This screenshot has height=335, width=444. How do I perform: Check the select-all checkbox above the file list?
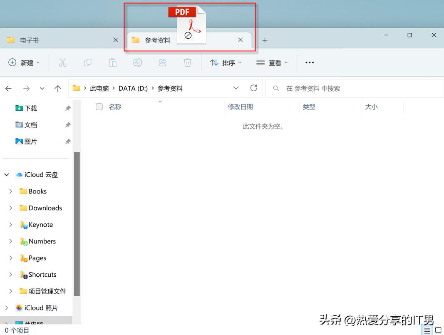(x=99, y=107)
